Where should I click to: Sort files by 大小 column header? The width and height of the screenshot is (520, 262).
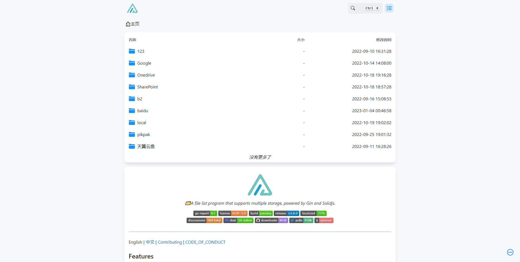click(x=301, y=40)
